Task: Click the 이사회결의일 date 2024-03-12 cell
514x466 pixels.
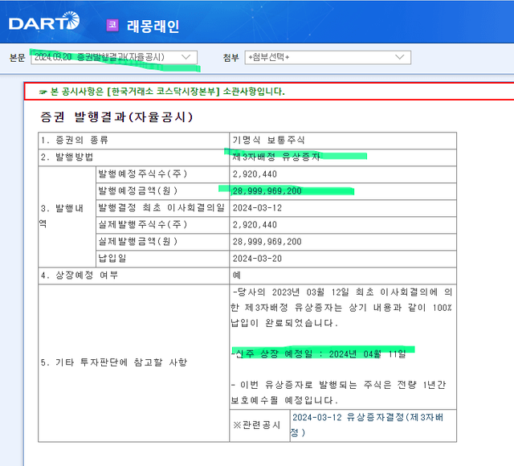Action: point(255,207)
